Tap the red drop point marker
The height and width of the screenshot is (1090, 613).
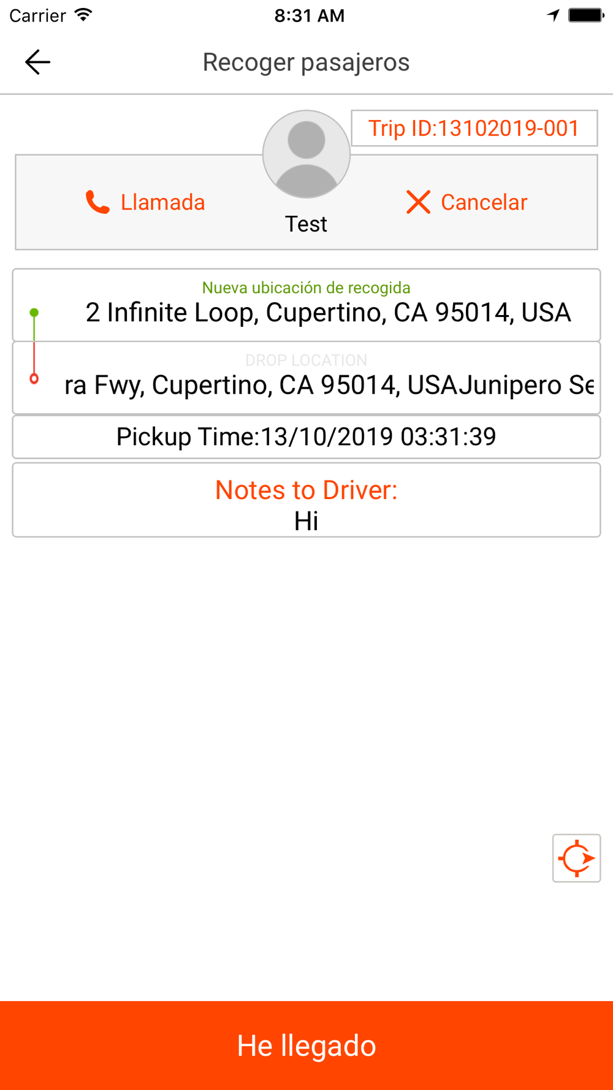click(34, 379)
